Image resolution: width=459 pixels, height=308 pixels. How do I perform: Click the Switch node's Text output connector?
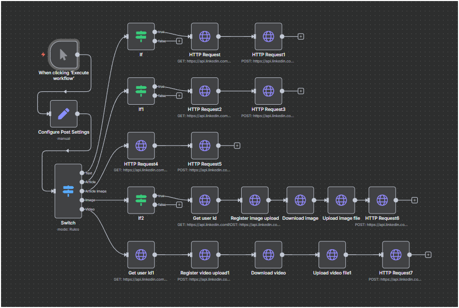(82, 172)
